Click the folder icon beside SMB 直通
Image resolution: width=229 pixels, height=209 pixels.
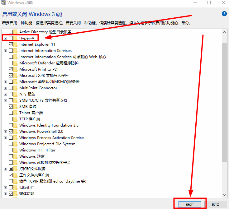click(16, 107)
